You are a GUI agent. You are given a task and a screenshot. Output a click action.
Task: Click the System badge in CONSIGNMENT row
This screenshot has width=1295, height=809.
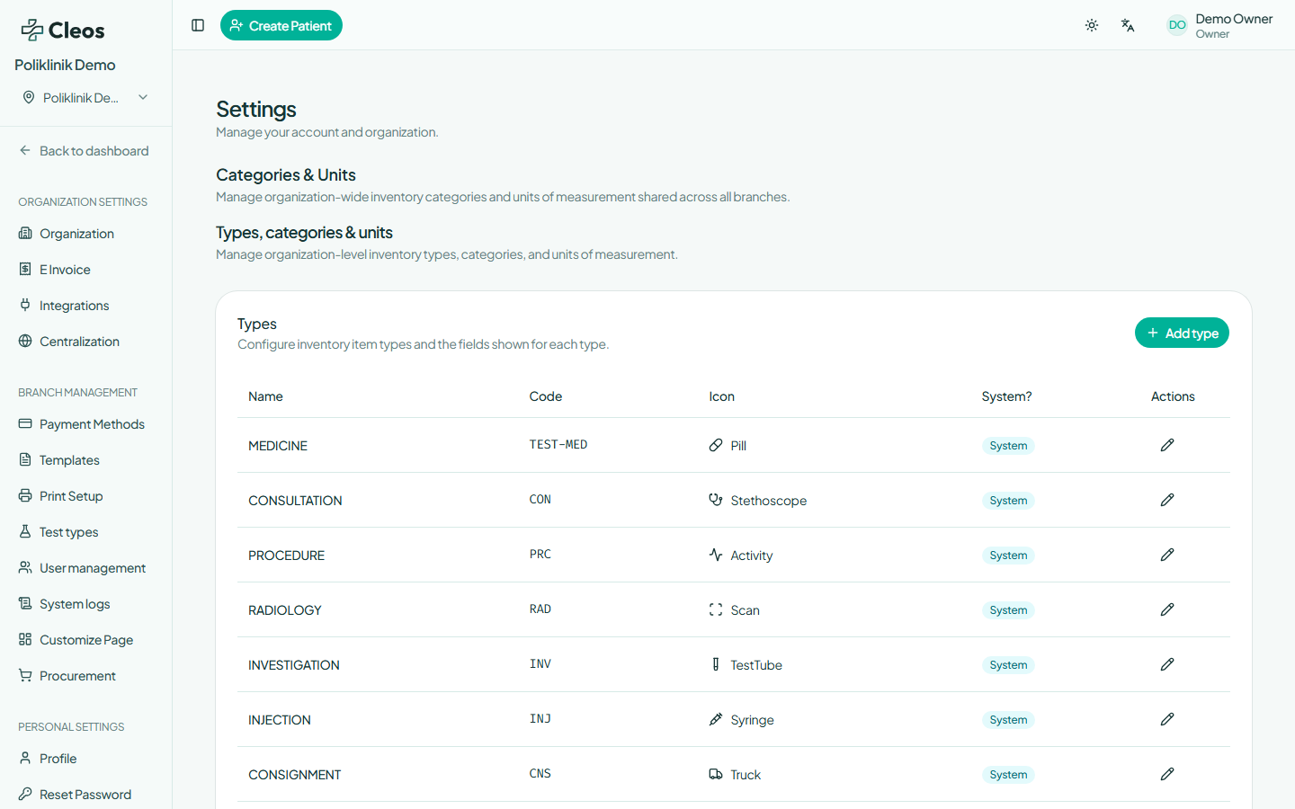point(1008,775)
